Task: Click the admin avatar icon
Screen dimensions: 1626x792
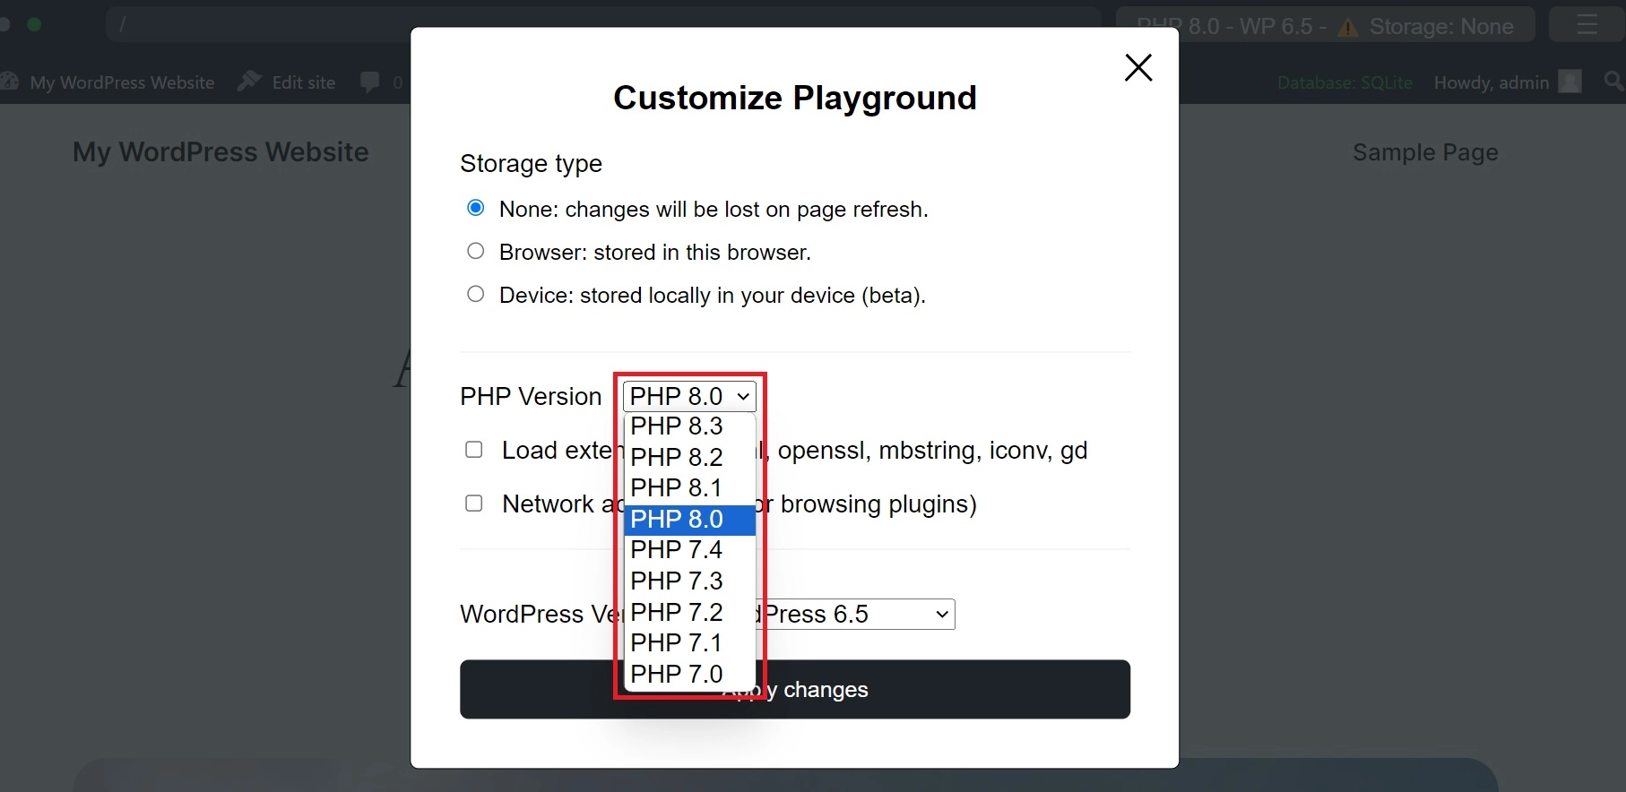Action: (1570, 82)
